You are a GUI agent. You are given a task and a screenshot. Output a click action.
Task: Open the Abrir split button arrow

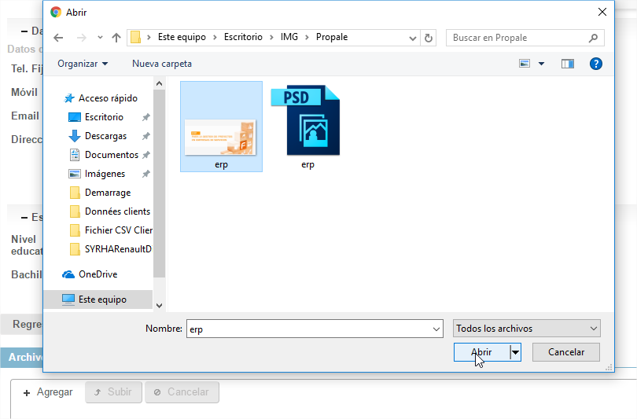(x=516, y=353)
